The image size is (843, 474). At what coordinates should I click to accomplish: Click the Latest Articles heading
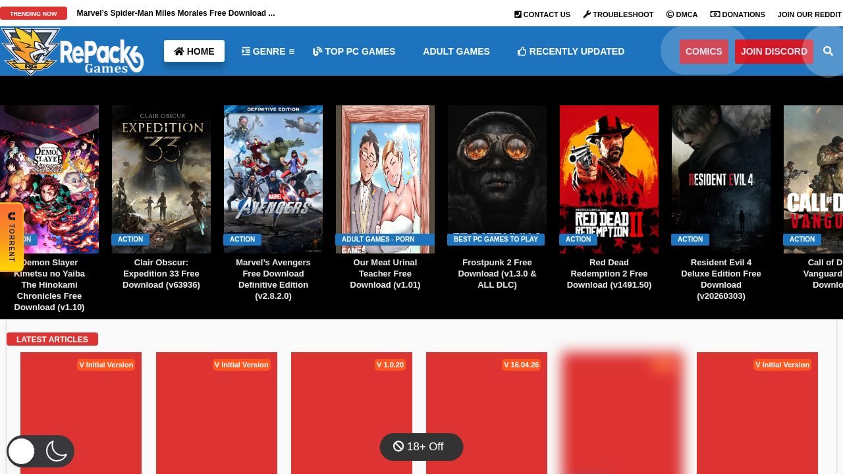pos(52,339)
